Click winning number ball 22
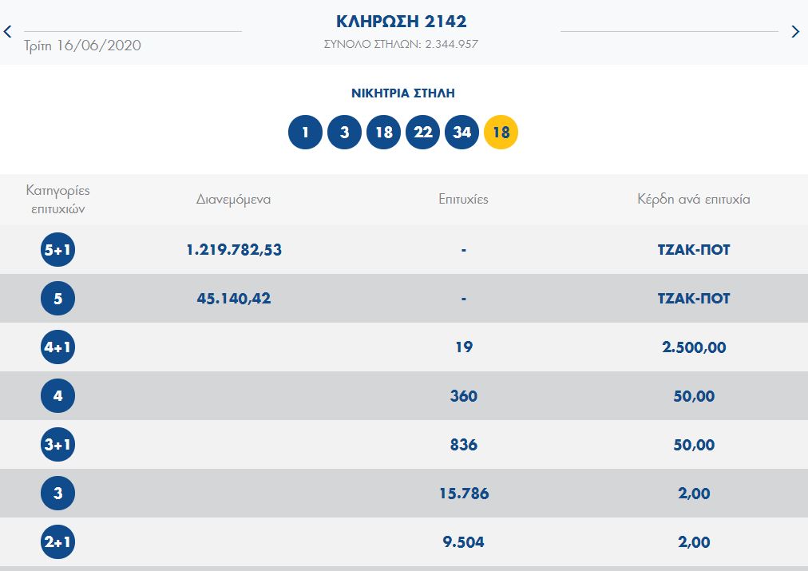The width and height of the screenshot is (808, 571). 422,132
